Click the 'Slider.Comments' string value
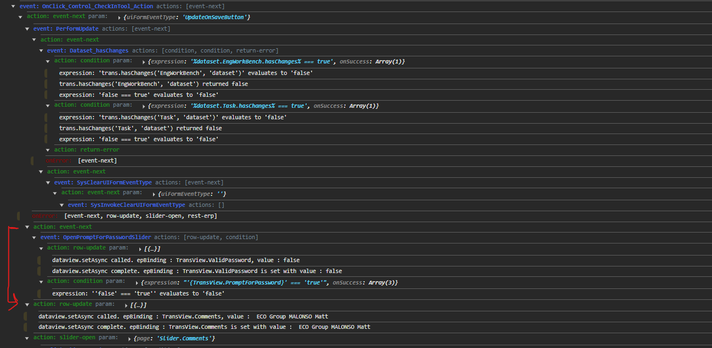The image size is (712, 348). [185, 339]
